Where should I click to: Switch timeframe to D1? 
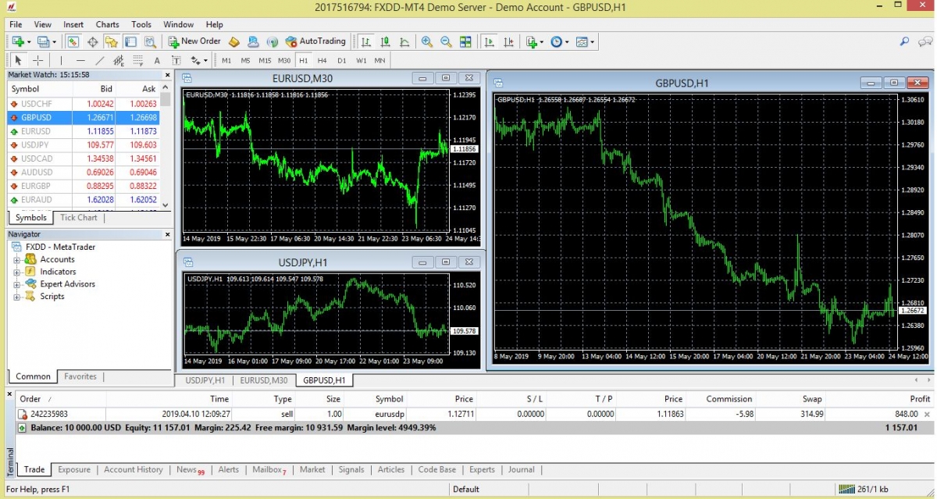[x=341, y=60]
